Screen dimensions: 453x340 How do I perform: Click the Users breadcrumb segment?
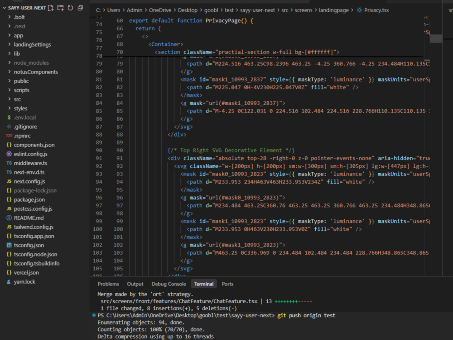[114, 10]
